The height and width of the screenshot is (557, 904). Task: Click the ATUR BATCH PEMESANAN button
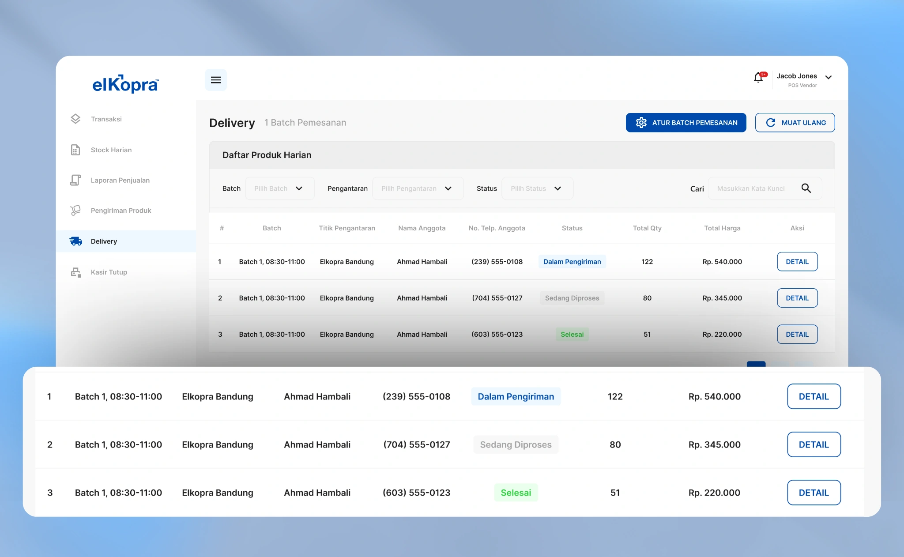click(x=686, y=123)
